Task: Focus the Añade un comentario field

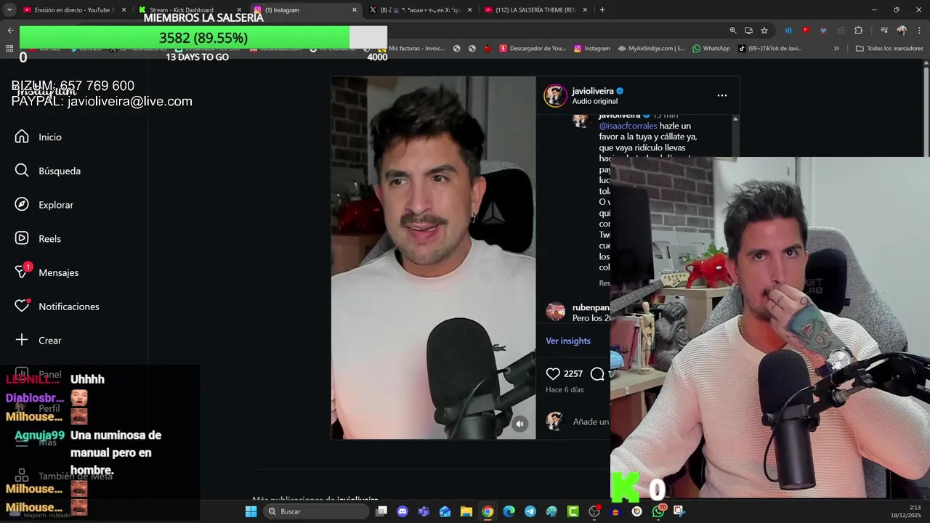Action: coord(591,421)
